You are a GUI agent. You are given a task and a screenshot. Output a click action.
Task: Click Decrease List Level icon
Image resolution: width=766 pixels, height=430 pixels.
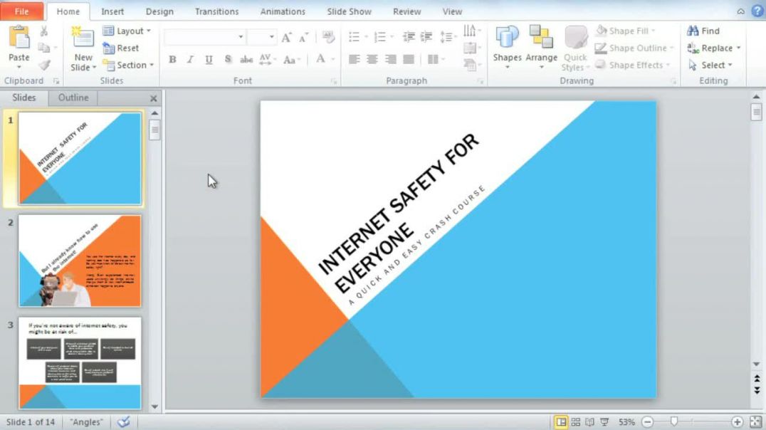click(x=409, y=37)
